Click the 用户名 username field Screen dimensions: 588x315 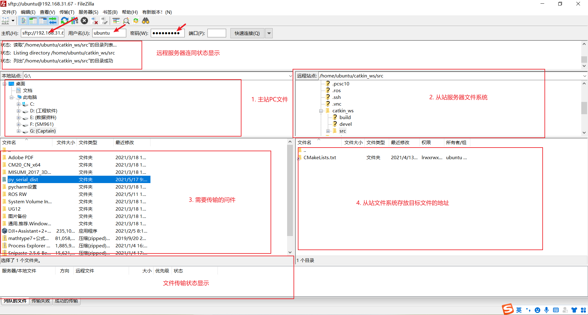tap(109, 33)
